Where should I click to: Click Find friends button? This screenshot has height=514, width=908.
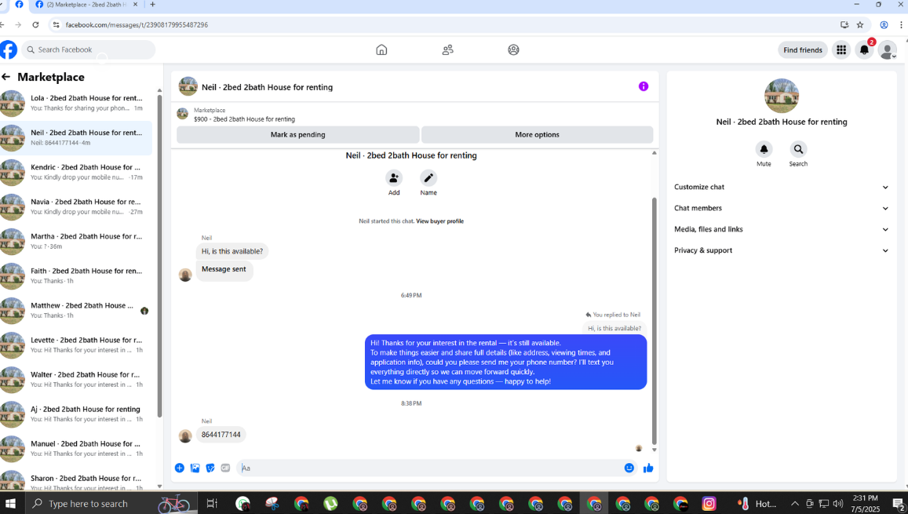[x=803, y=49]
